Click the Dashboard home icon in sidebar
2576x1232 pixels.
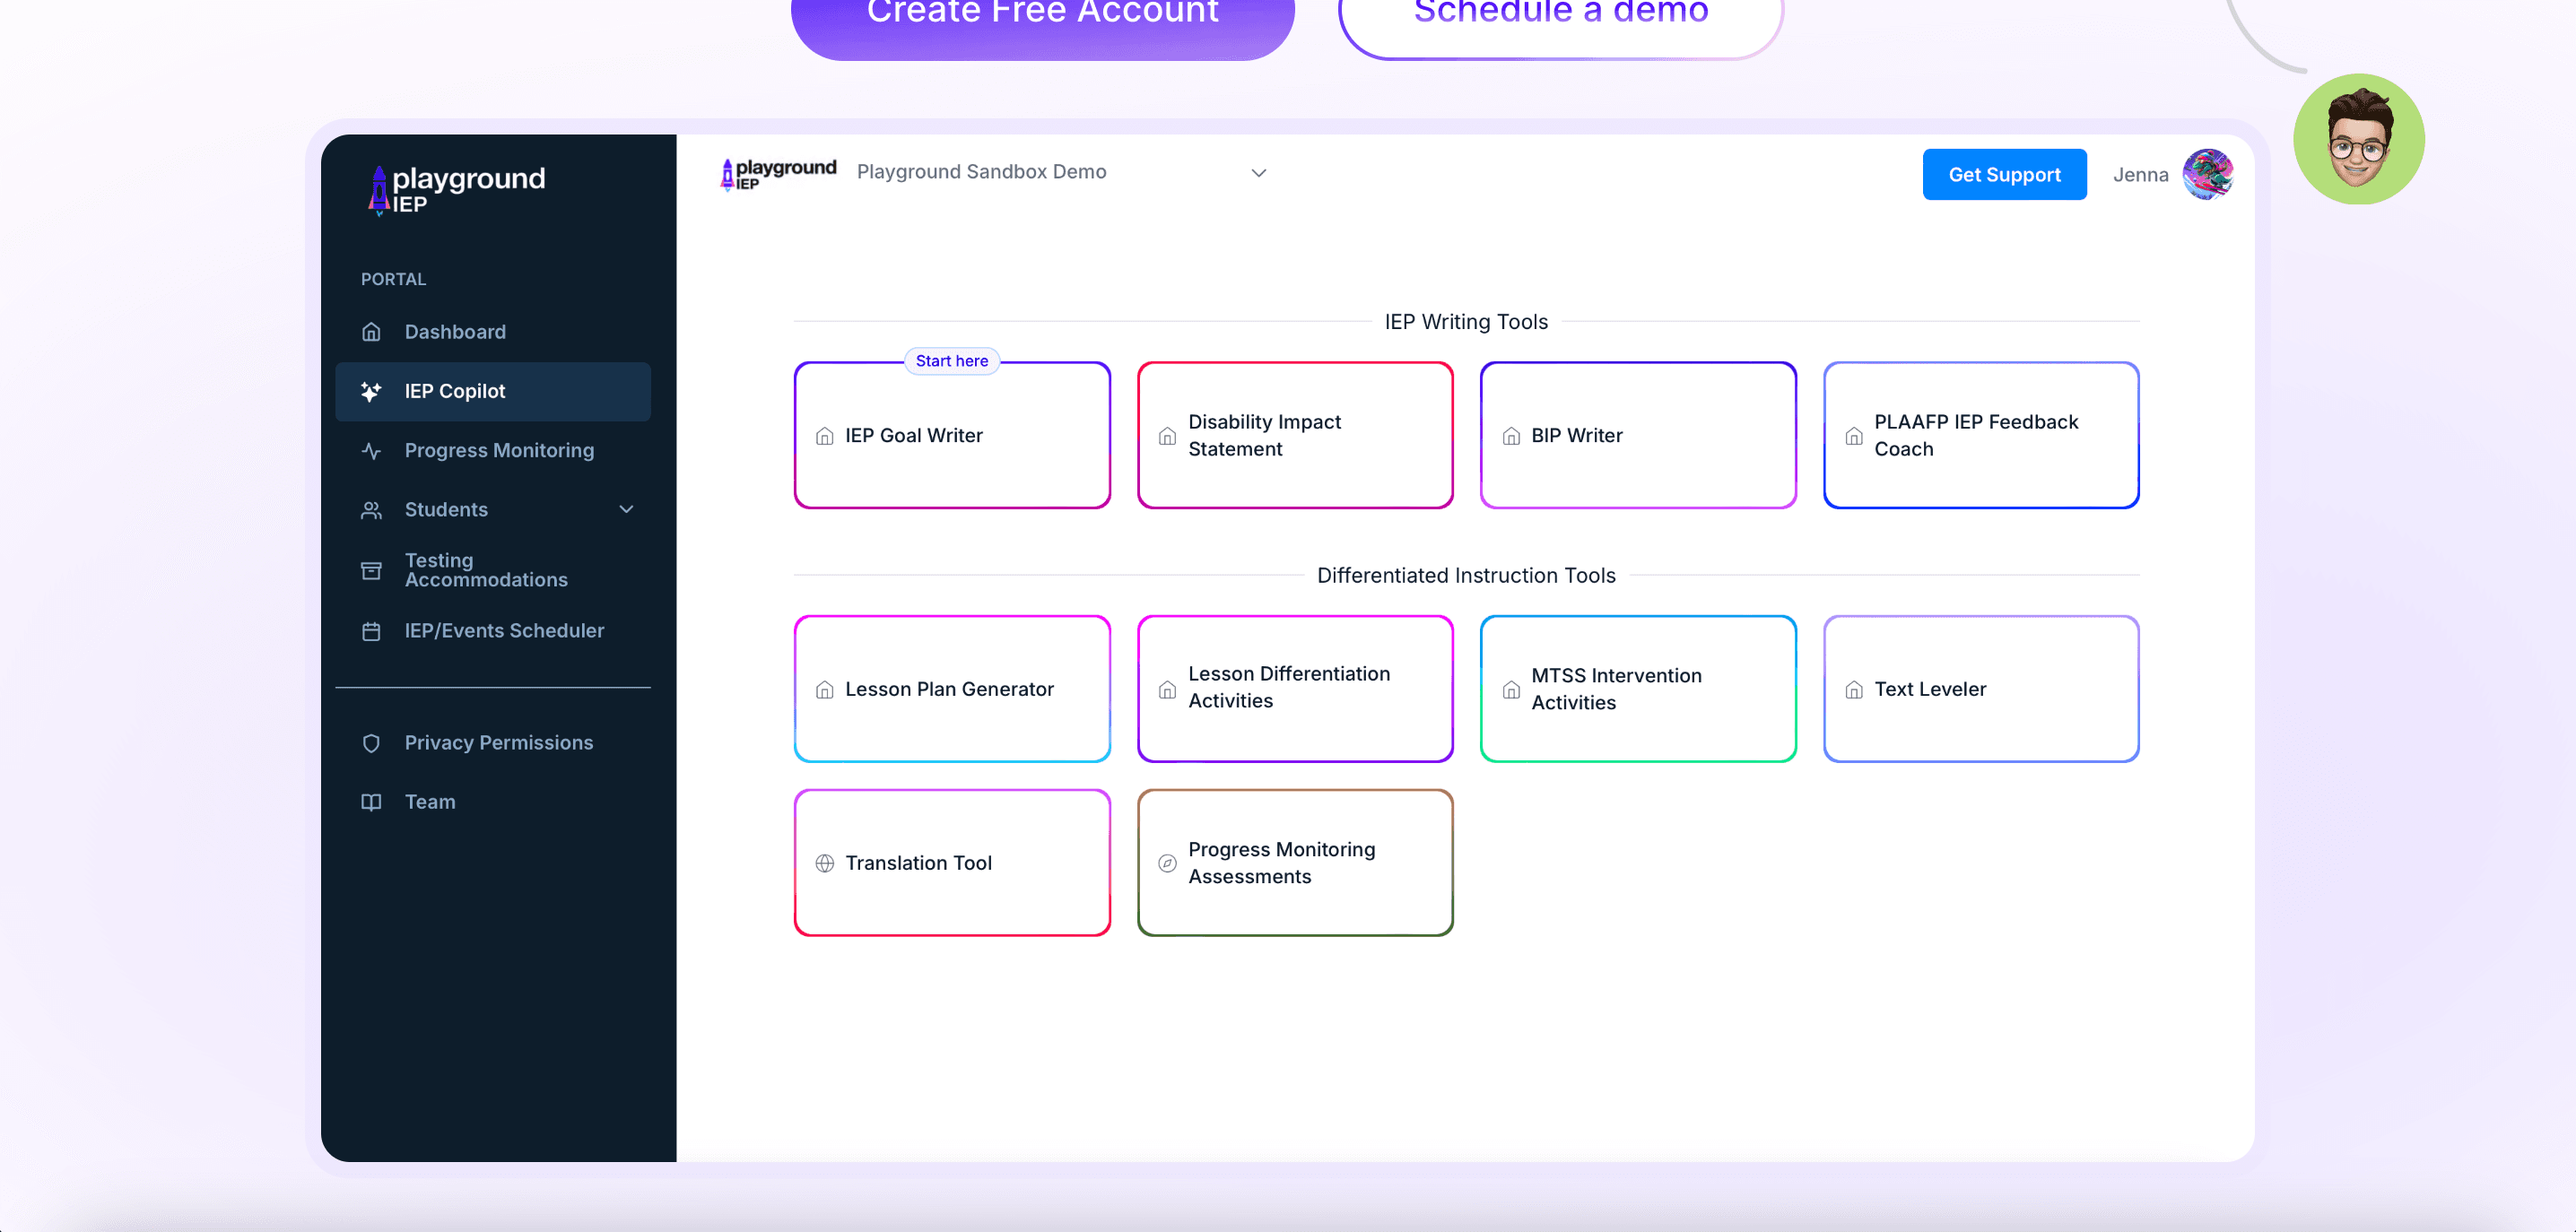(371, 332)
